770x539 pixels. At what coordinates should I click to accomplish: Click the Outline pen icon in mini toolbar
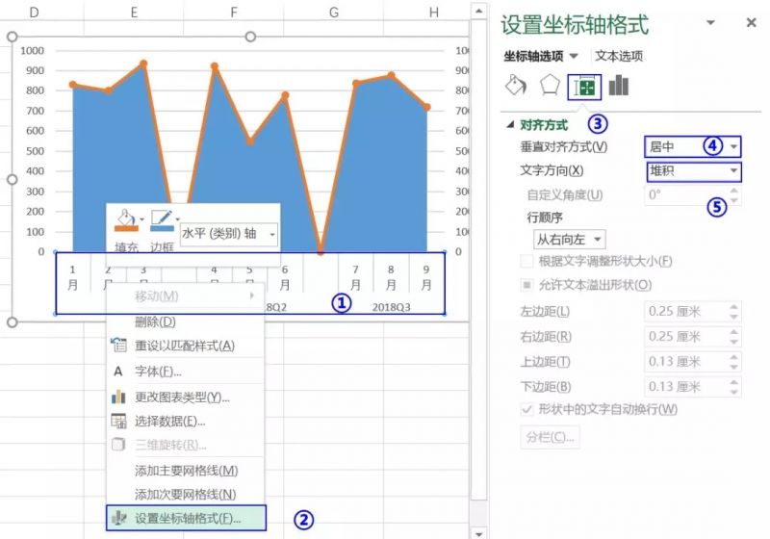pos(162,217)
